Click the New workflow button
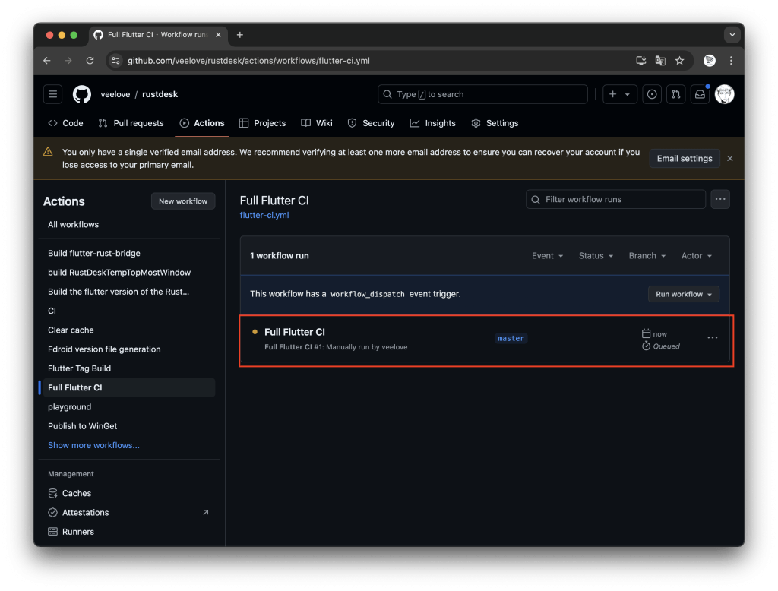The image size is (778, 591). (x=183, y=201)
